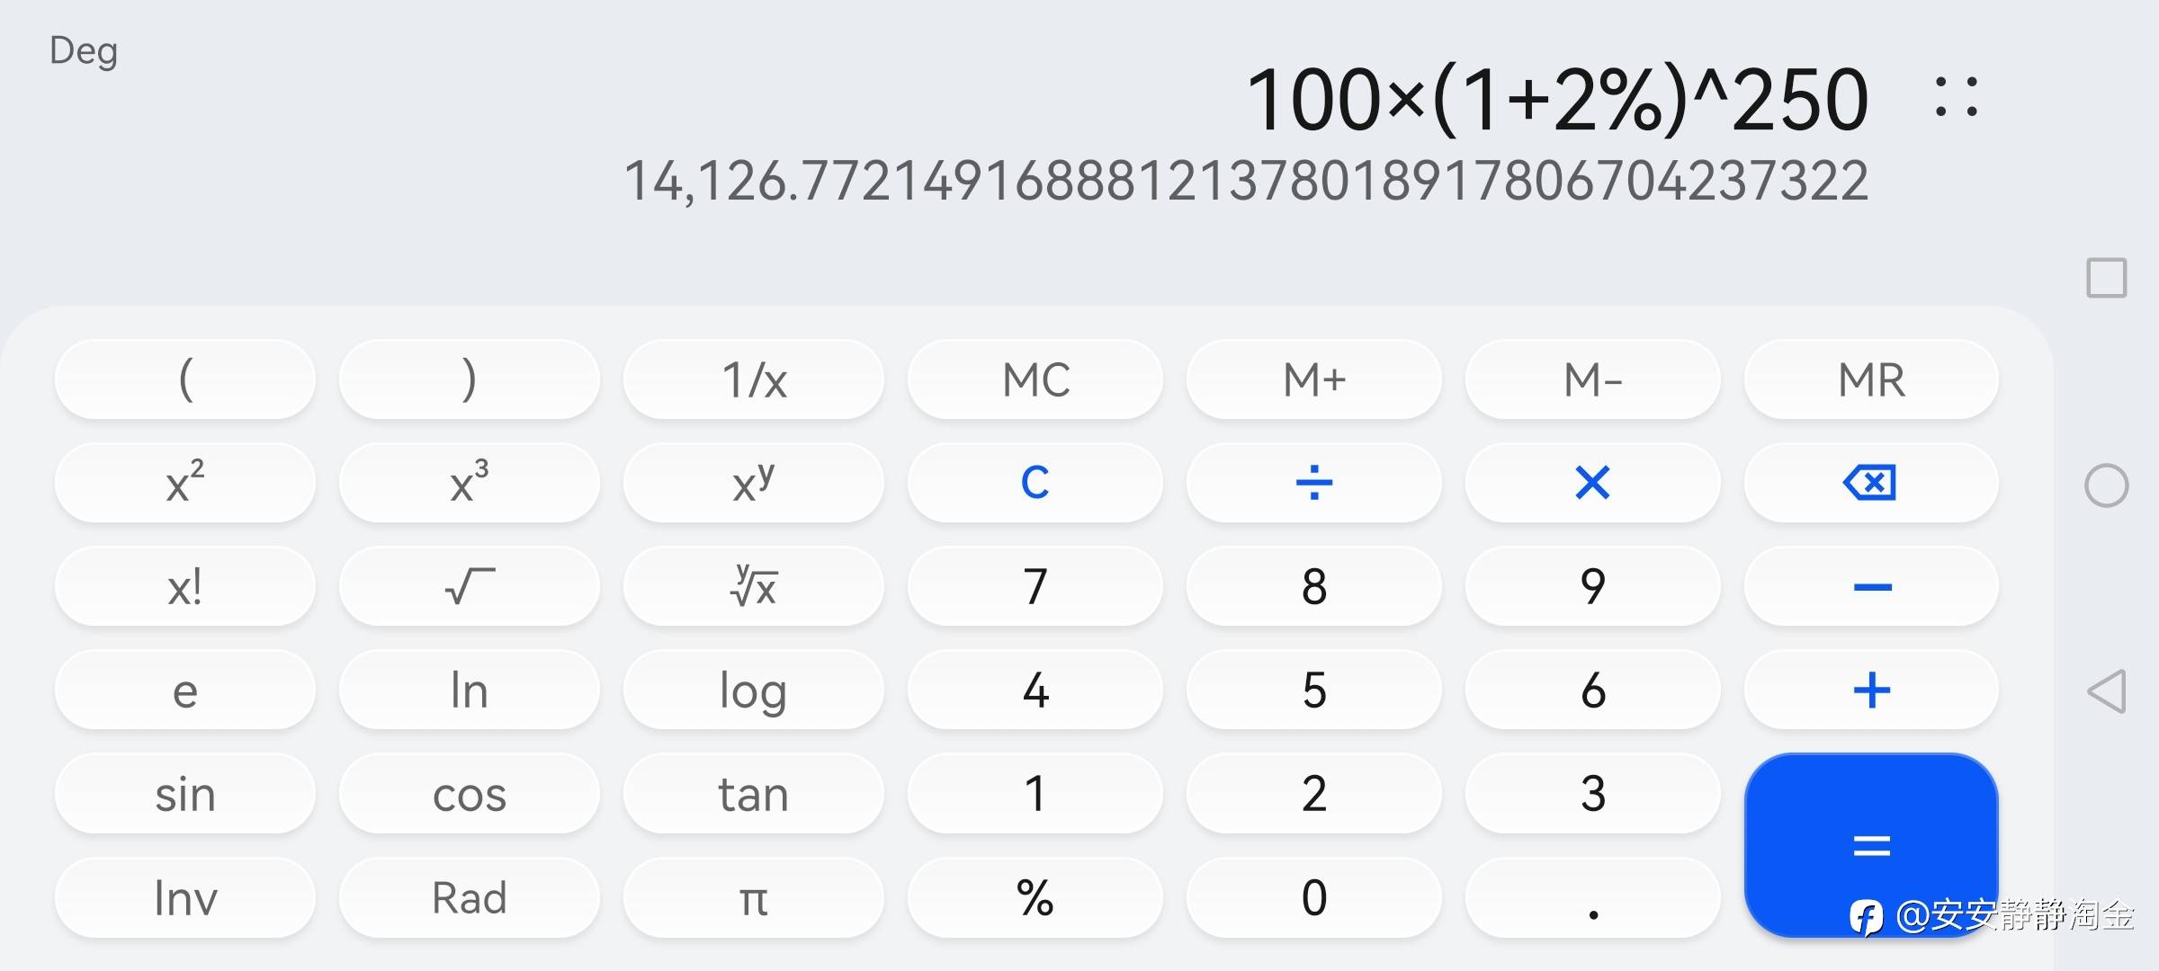Viewport: 2159px width, 971px height.
Task: Tap the expression 100×(1+2%)^250
Action: click(1556, 100)
